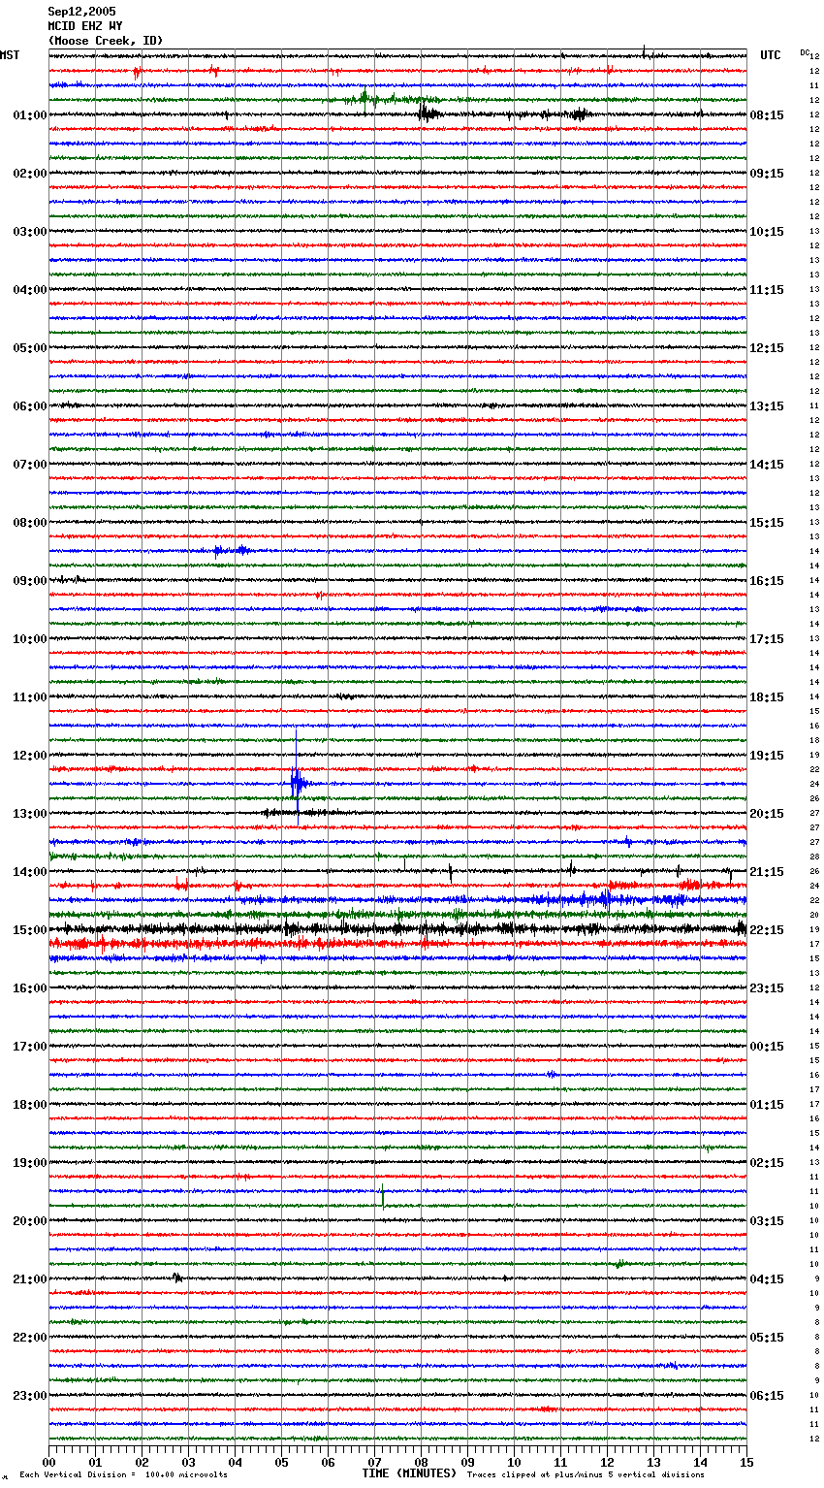
Task: Click the 06:15 UTC time label
Action: (767, 1396)
